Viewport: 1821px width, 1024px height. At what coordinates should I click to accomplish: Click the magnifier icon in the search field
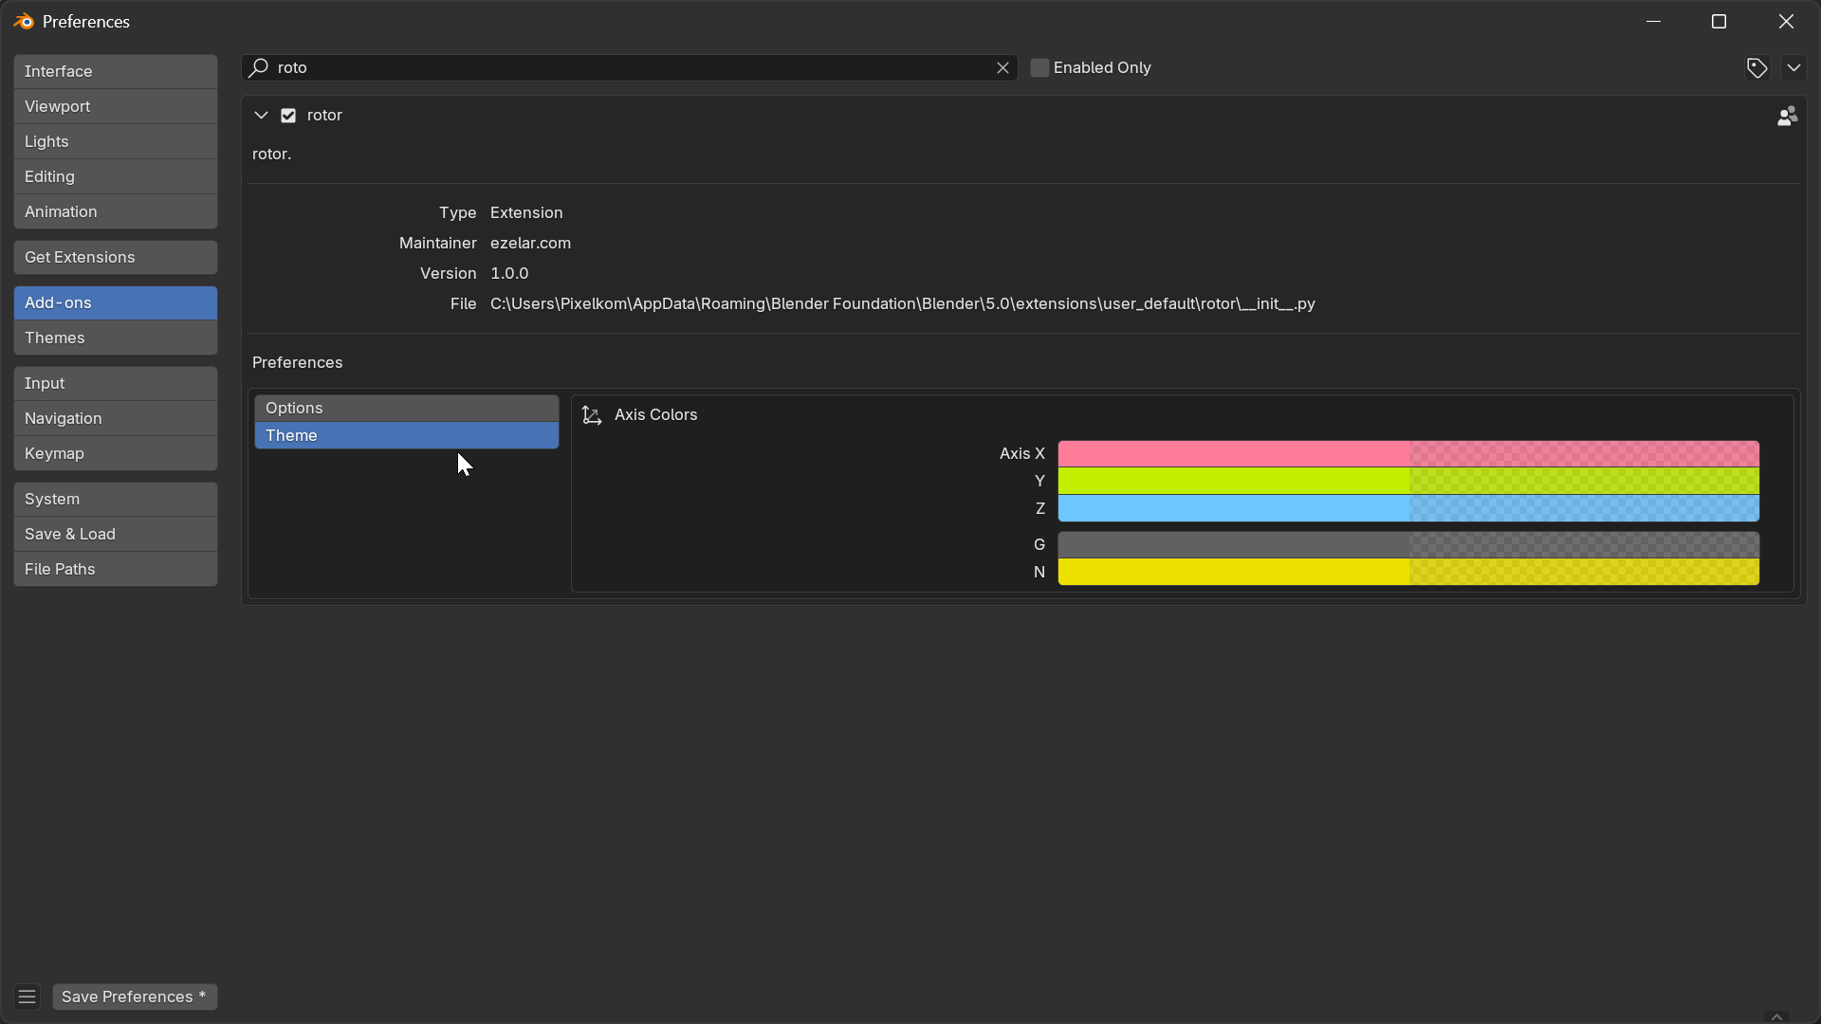258,67
